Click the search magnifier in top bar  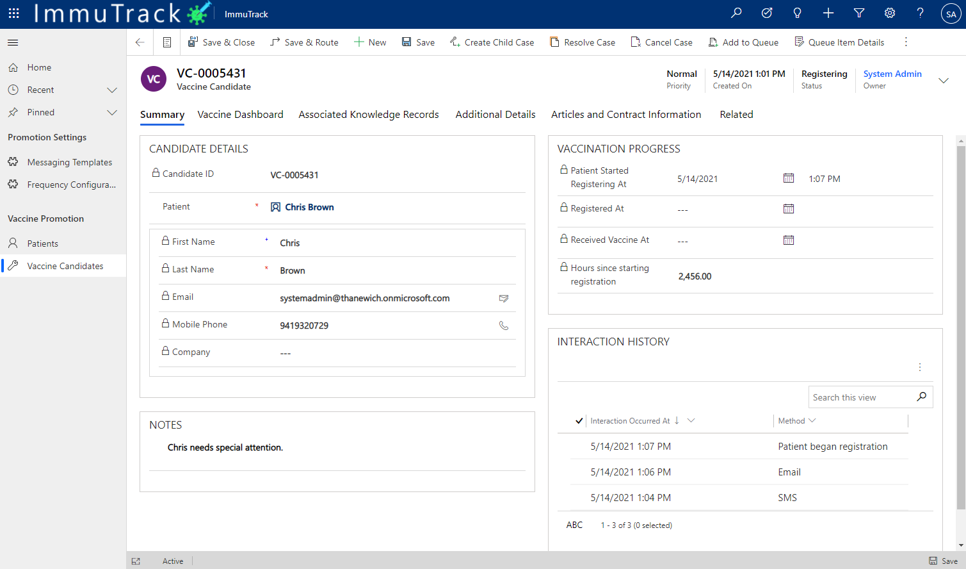pos(736,13)
